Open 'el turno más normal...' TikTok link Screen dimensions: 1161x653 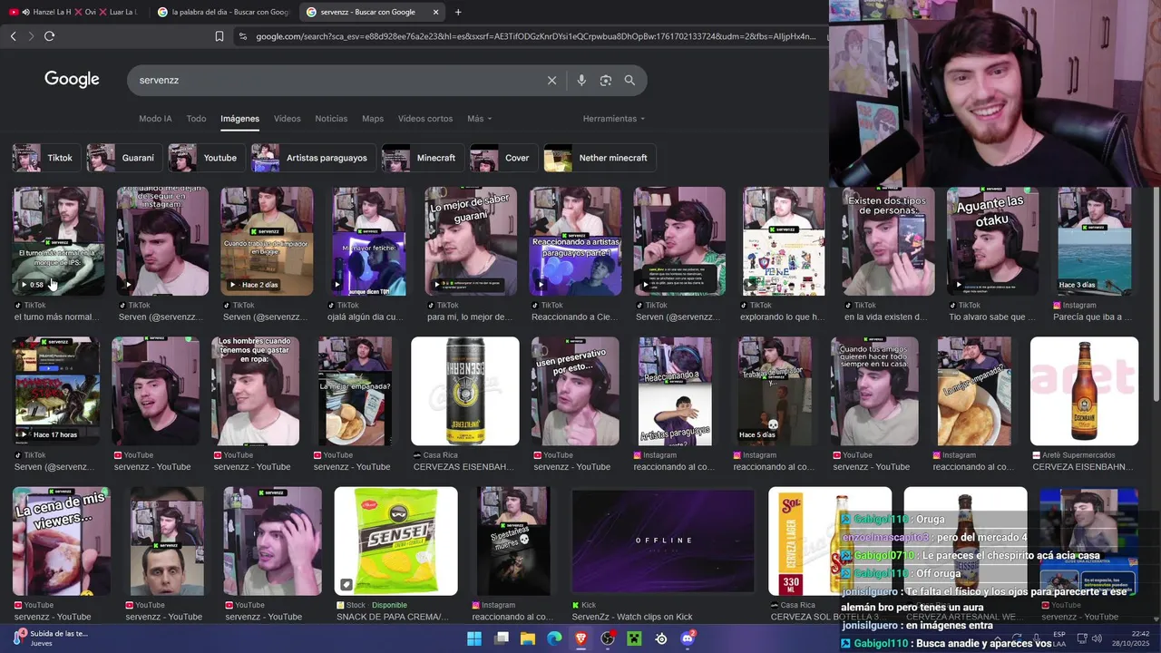click(x=57, y=317)
